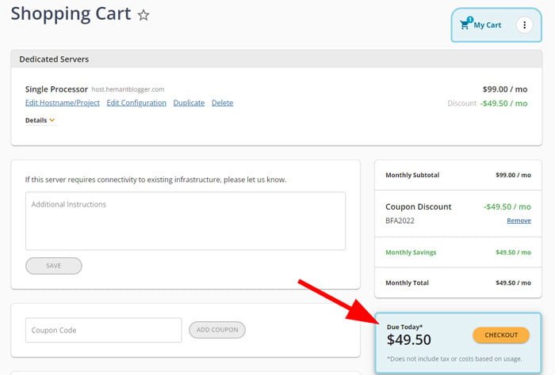Click the Details label under Single Processor
Viewport: 555px width, 375px height.
pyautogui.click(x=36, y=120)
